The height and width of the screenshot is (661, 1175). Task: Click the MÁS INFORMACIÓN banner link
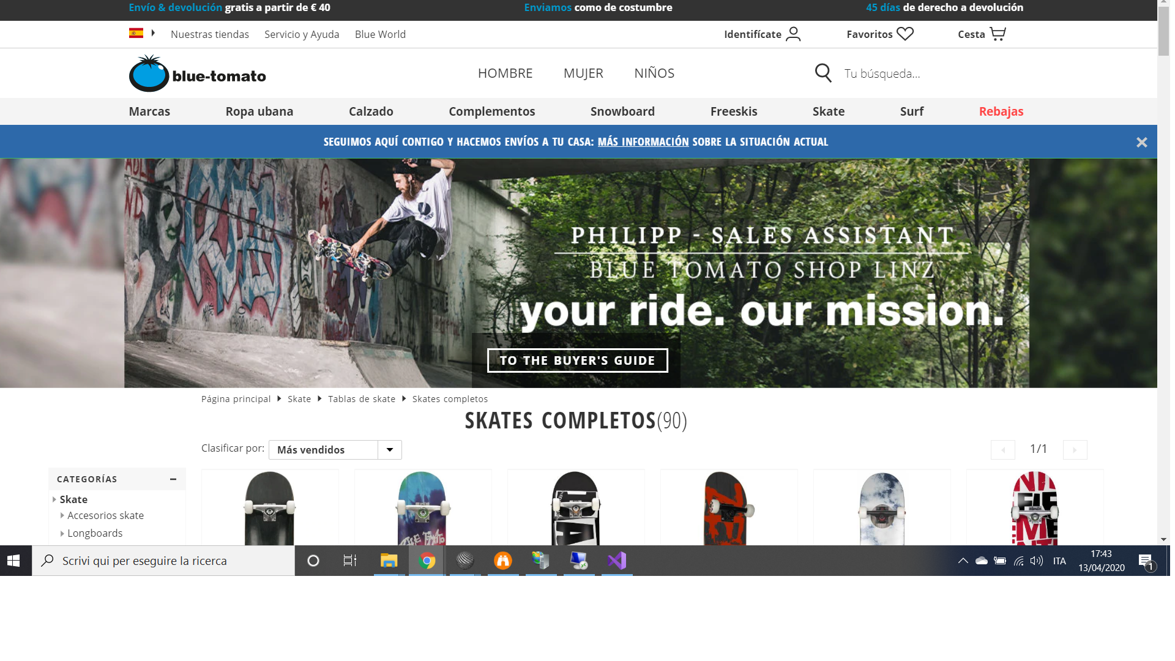click(643, 141)
